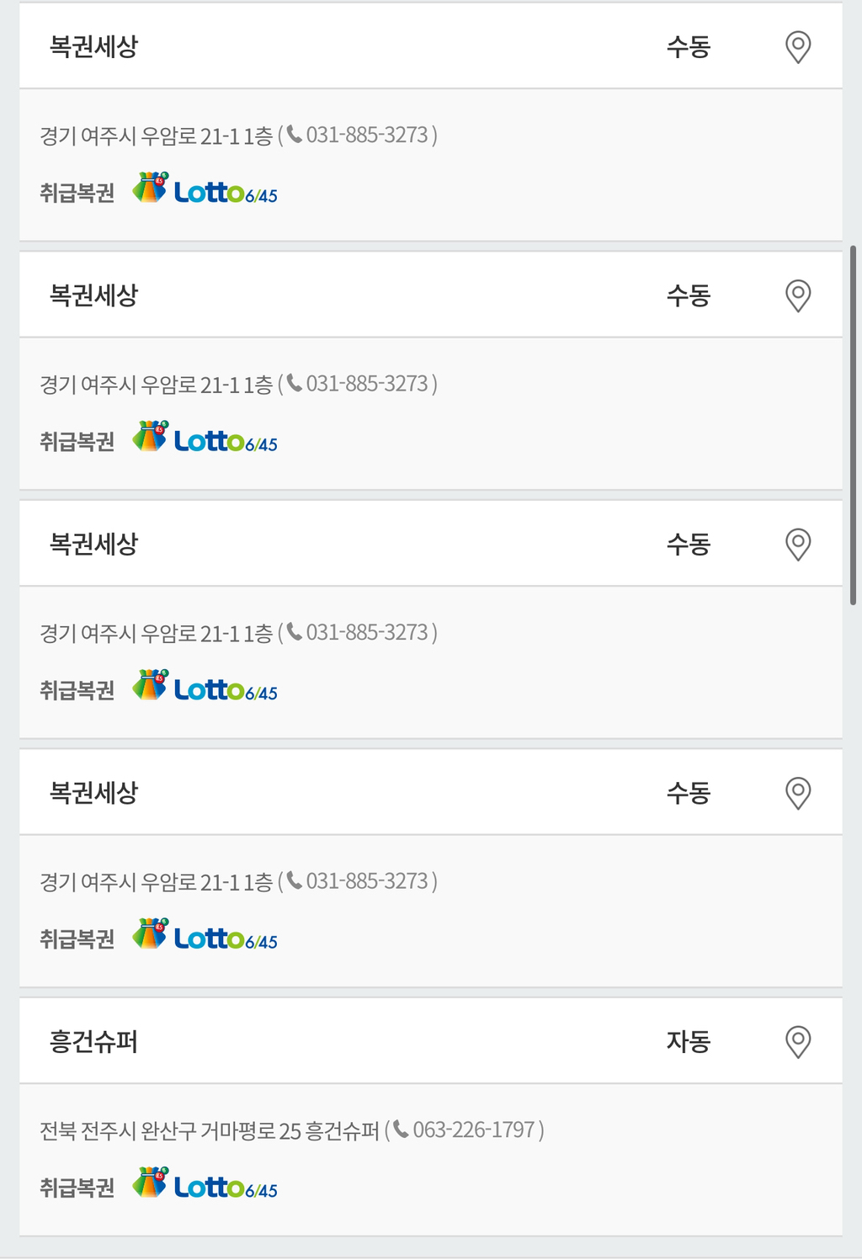
Task: Click Lotto 6/45 logo in fourth 복권세상 entry
Action: click(205, 934)
